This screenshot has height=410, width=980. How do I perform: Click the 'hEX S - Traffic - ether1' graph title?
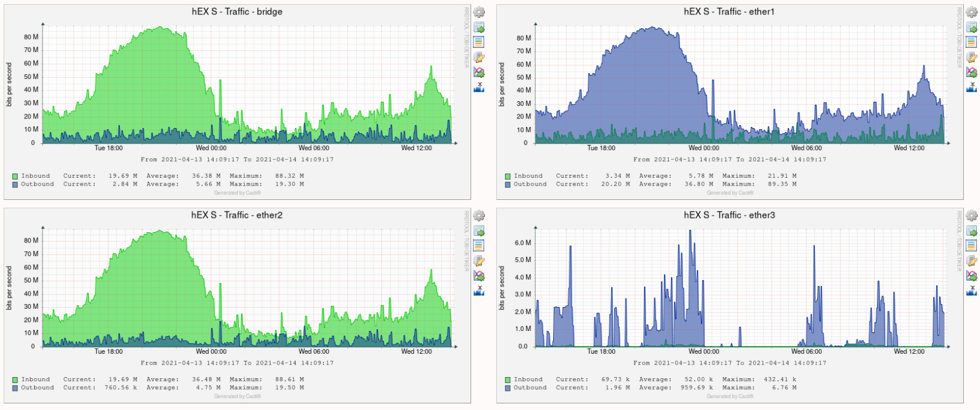click(x=729, y=11)
